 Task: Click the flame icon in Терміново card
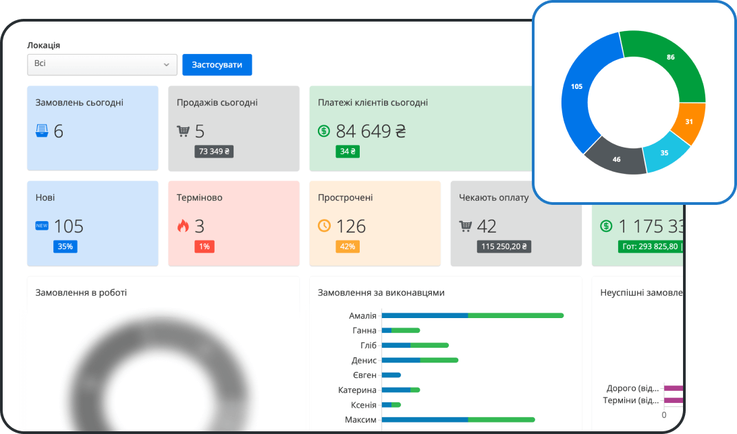point(183,226)
